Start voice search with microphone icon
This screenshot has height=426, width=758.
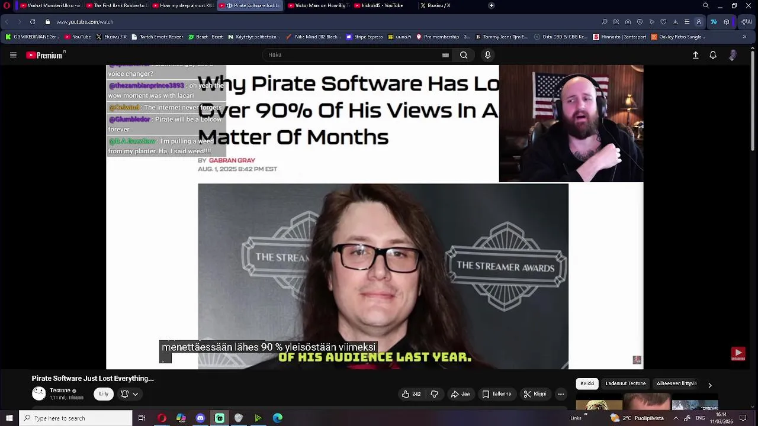tap(487, 55)
